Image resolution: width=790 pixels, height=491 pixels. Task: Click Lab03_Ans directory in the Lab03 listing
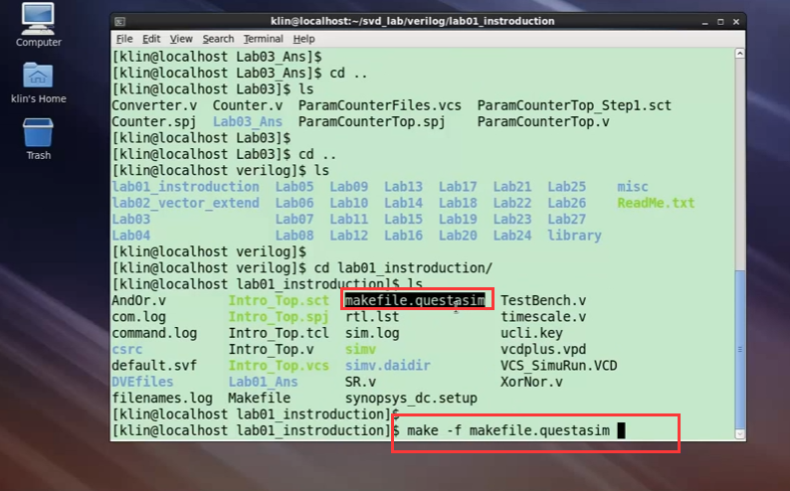[248, 122]
